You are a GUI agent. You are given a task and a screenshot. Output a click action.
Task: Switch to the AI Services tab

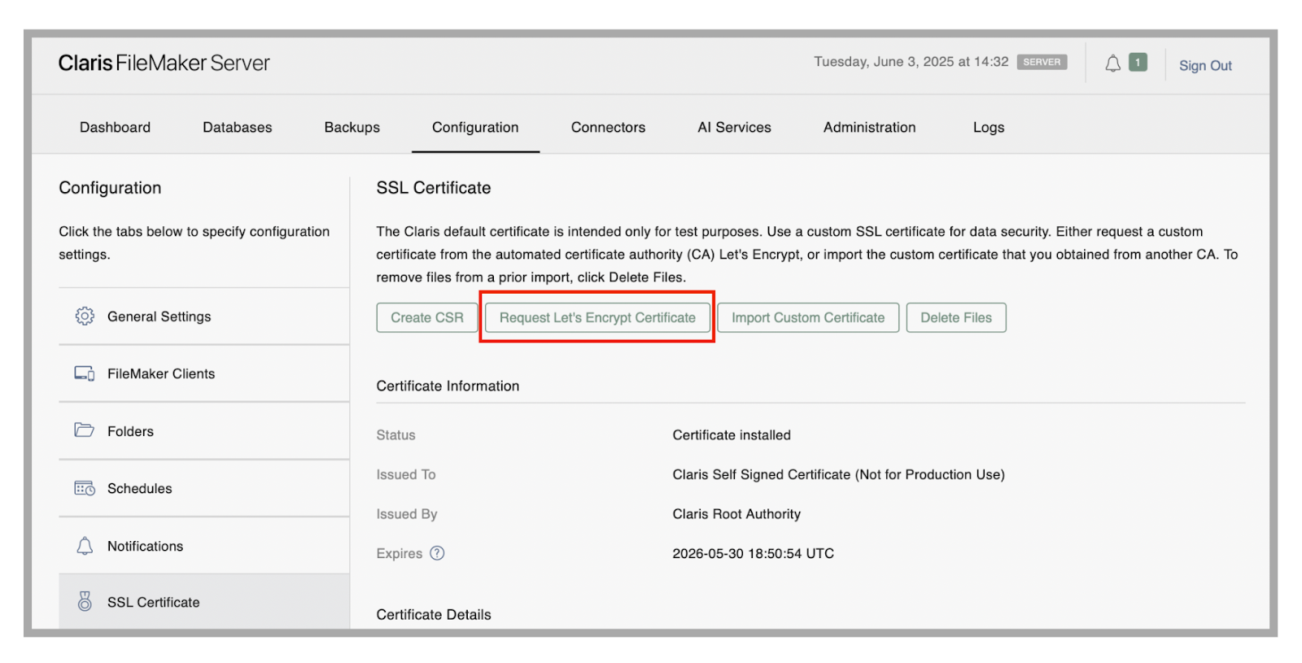(x=734, y=128)
